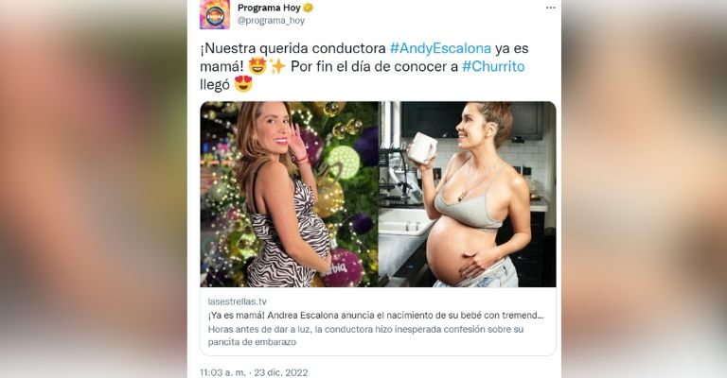Open the article headline ¡Ya es mamá! Andrea Escalona

point(376,316)
